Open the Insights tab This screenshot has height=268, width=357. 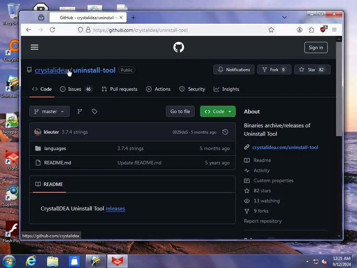226,89
